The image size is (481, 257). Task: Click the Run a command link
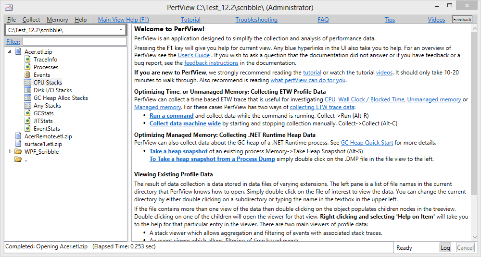172,116
